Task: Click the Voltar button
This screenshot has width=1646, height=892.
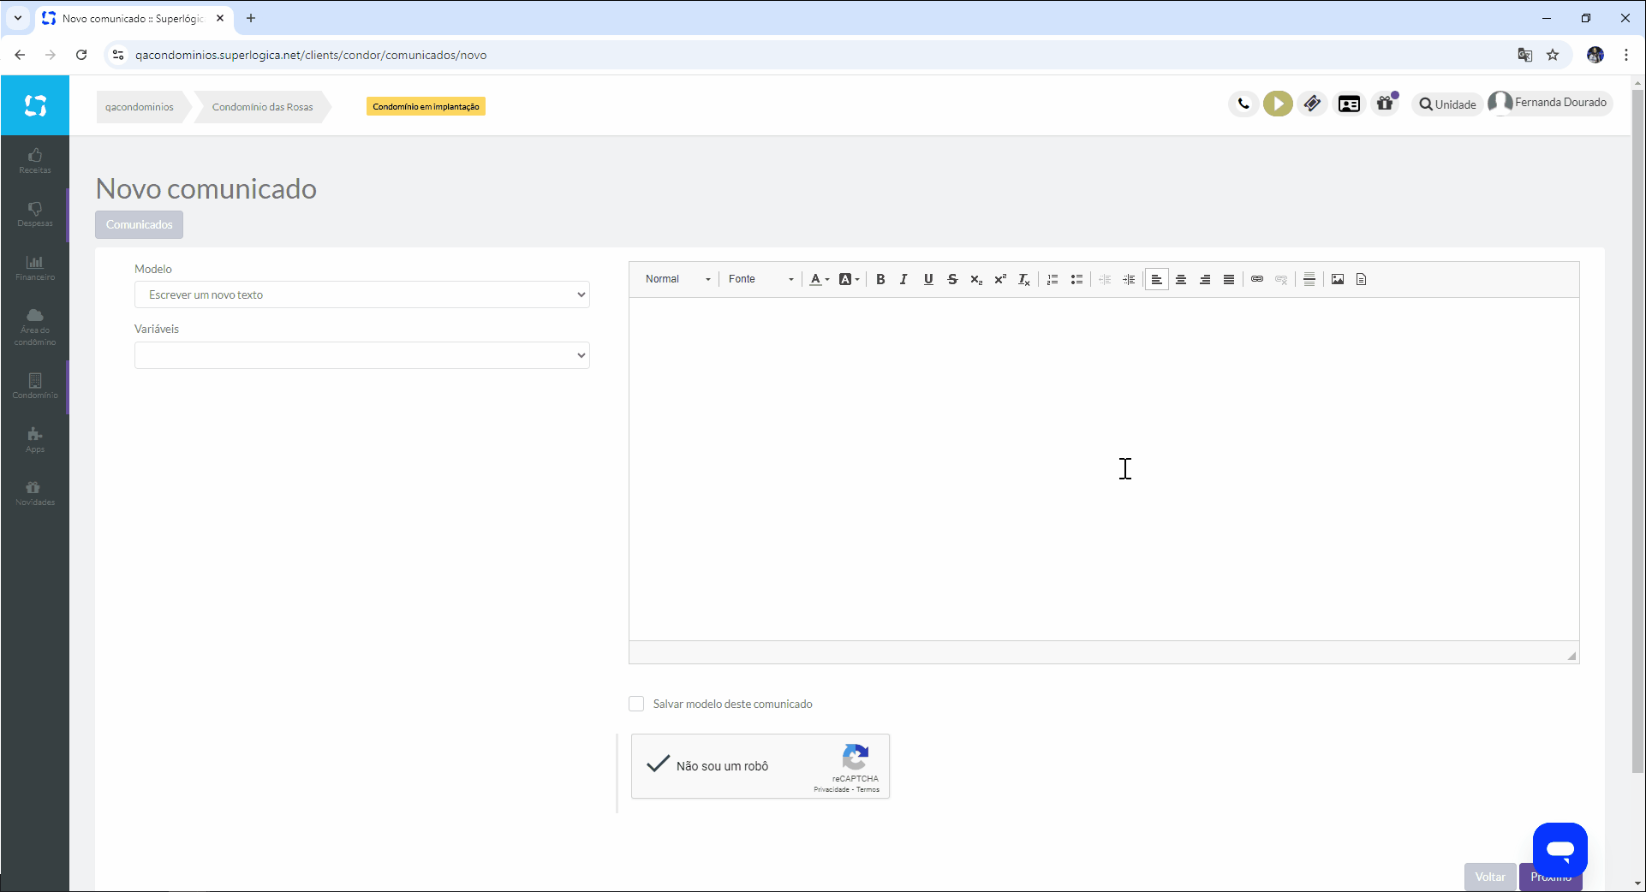Action: 1490,877
